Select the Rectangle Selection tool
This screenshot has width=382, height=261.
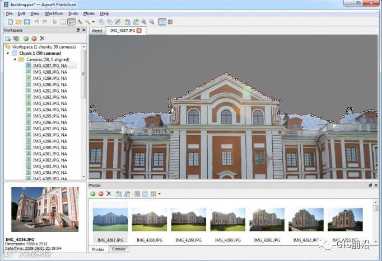[63, 22]
